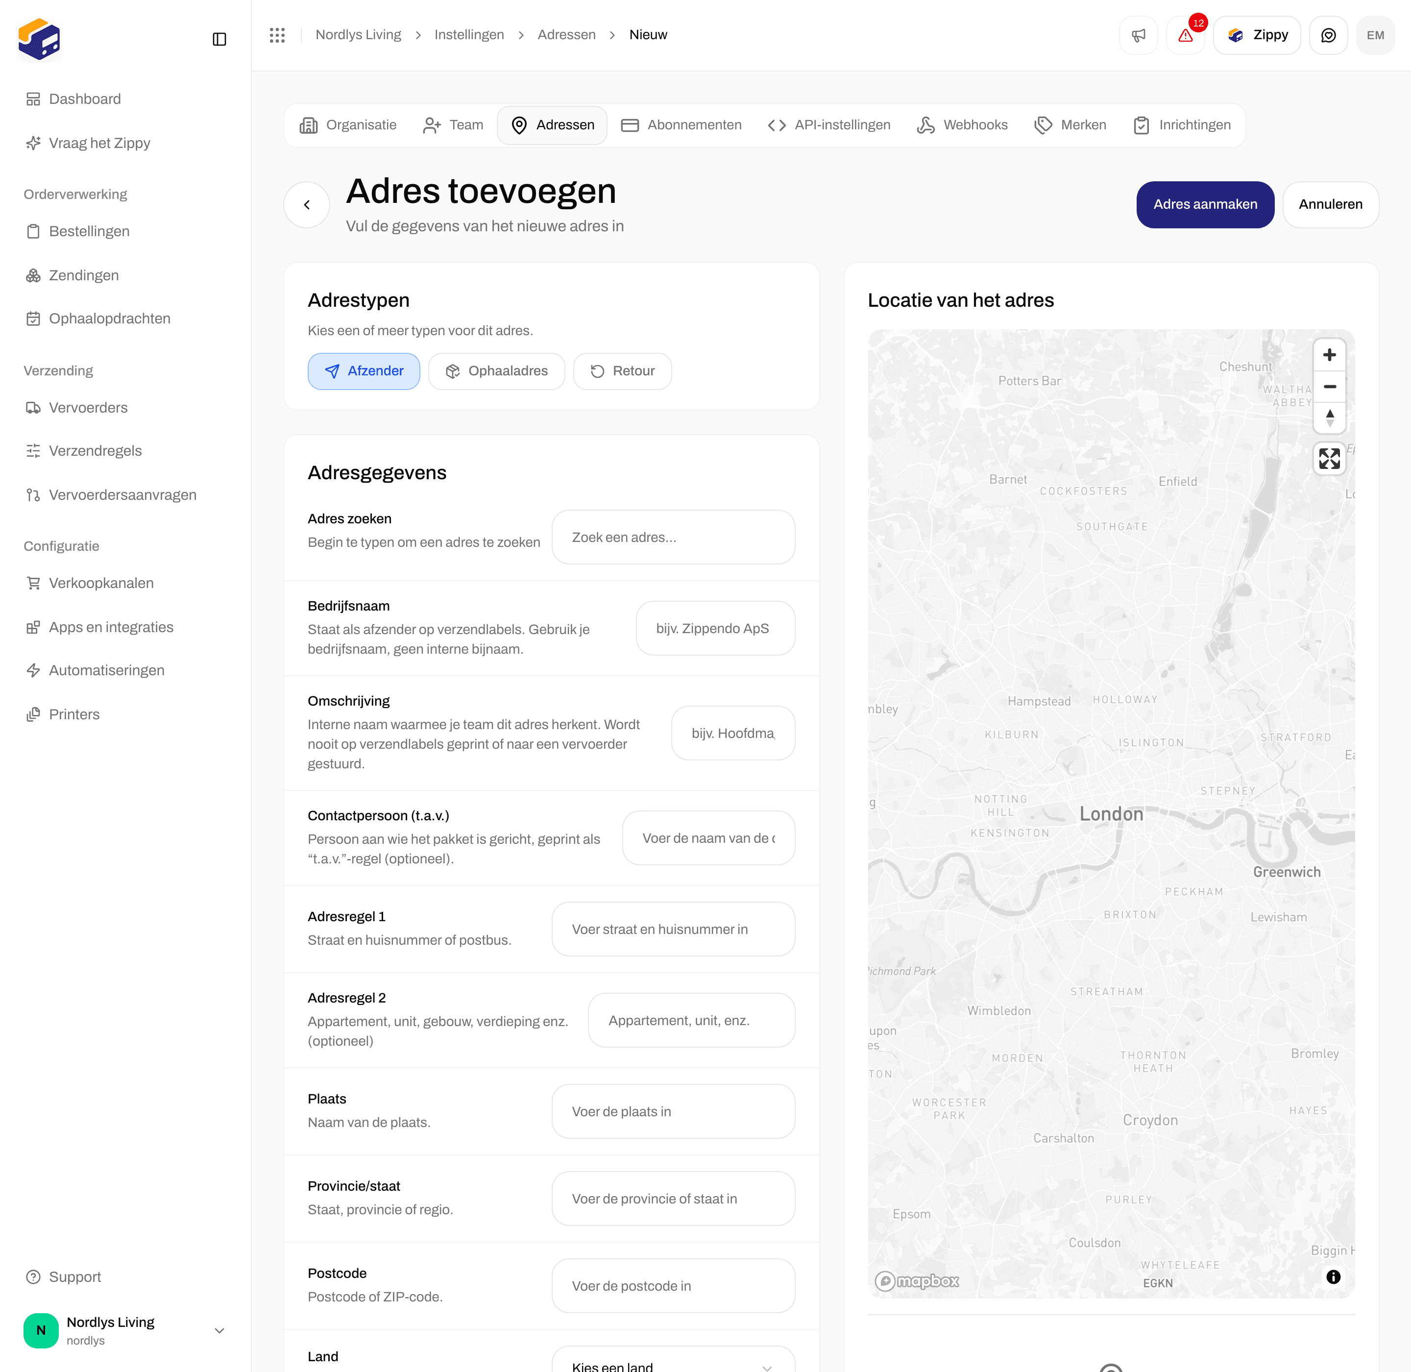Open the Abonnementen tab

(x=681, y=125)
